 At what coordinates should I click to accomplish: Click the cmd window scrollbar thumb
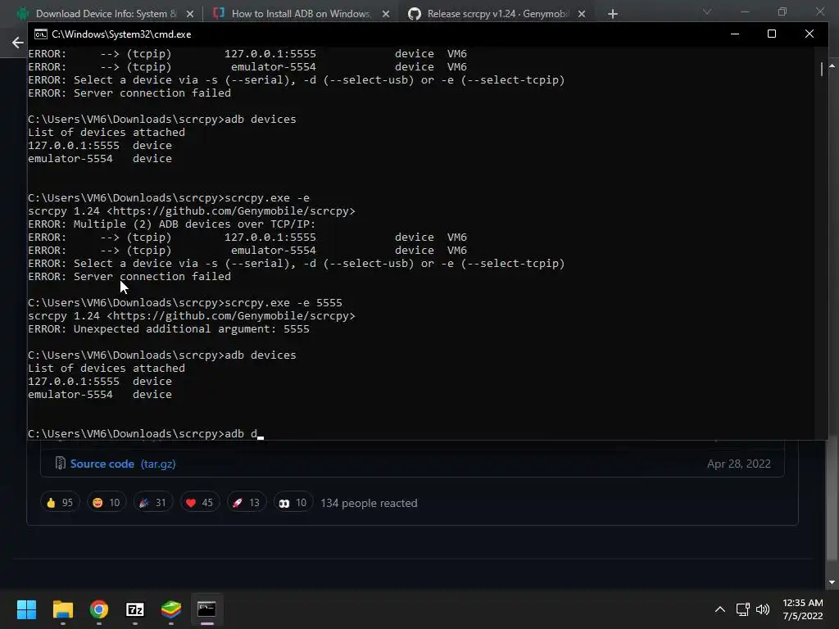[821, 69]
